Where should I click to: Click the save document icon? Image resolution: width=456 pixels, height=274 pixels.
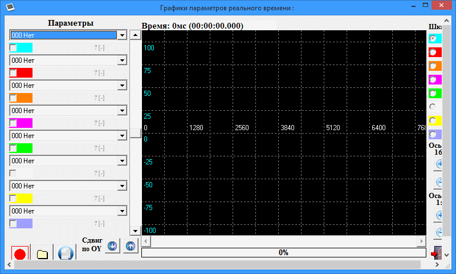pyautogui.click(x=66, y=254)
